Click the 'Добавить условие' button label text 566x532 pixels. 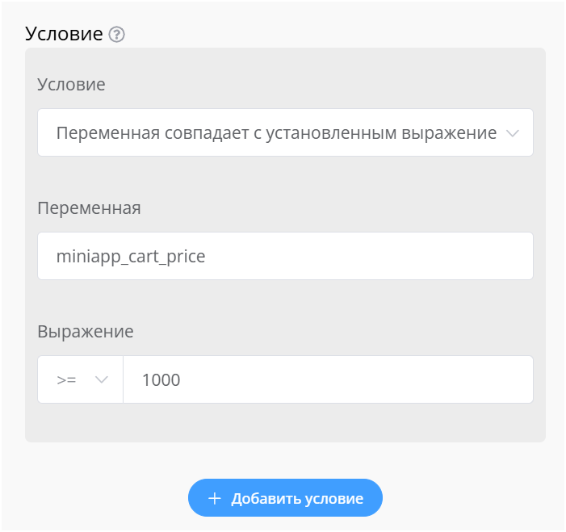click(x=297, y=498)
